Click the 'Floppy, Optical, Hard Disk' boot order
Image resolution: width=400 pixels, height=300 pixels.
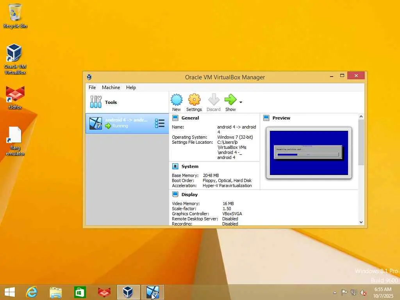point(227,180)
